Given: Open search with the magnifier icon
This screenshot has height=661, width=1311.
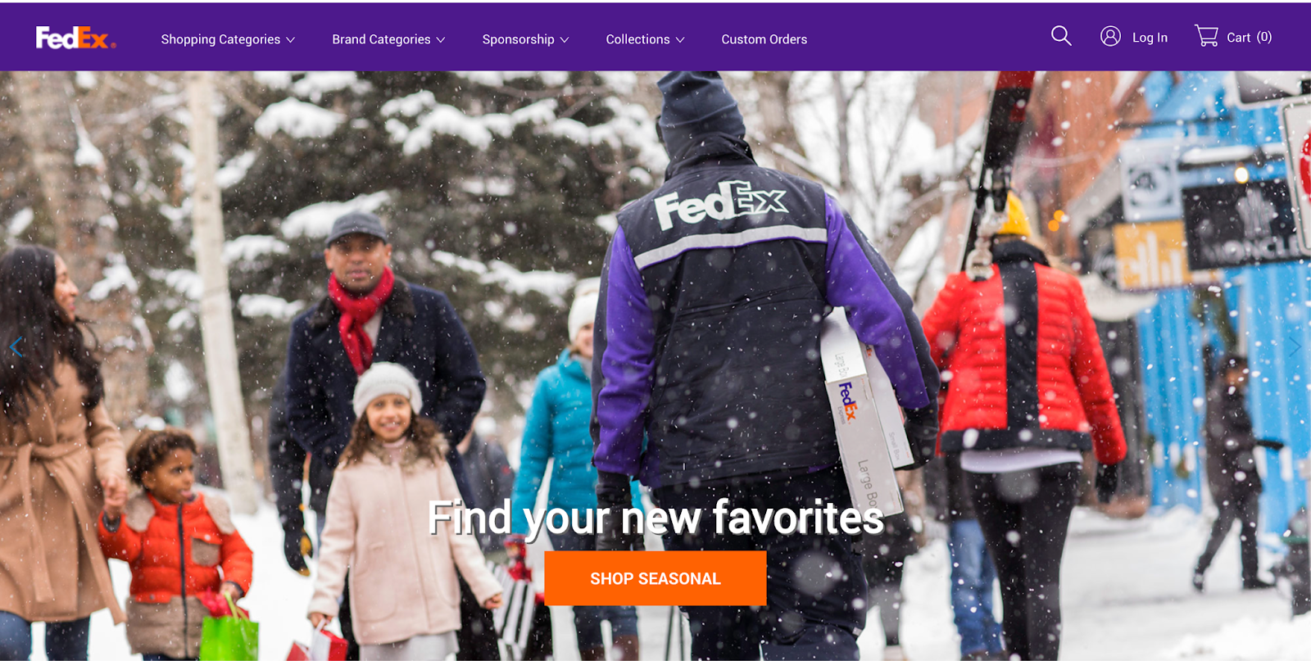Looking at the screenshot, I should tap(1061, 36).
